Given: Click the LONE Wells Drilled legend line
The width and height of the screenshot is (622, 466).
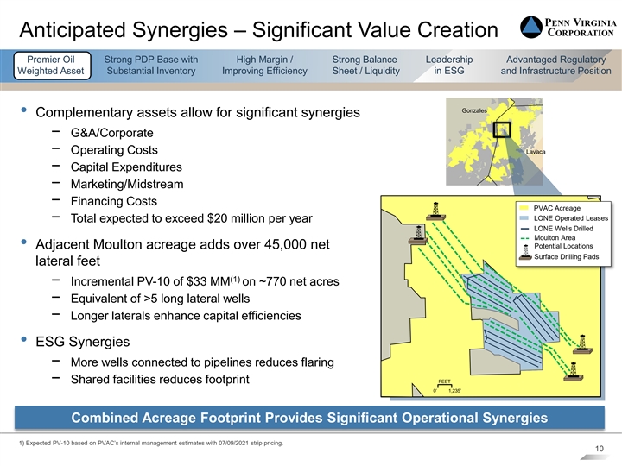Looking at the screenshot, I should [524, 229].
